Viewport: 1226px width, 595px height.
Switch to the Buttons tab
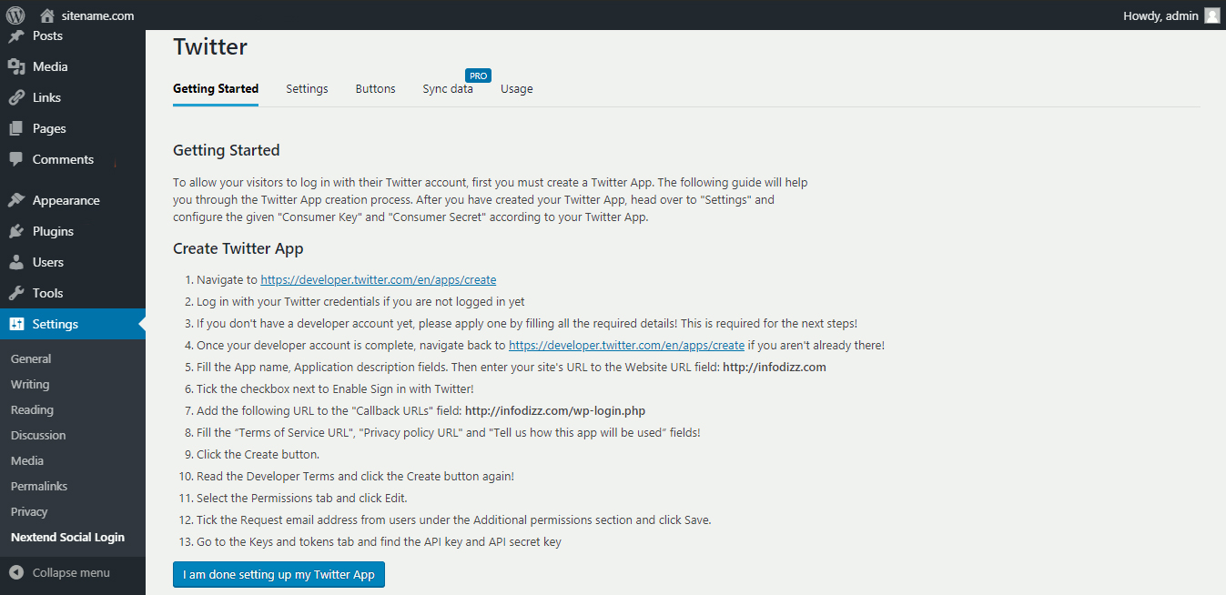click(375, 89)
